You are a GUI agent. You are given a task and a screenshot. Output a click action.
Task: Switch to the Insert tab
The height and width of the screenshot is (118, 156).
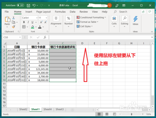tap(29, 12)
